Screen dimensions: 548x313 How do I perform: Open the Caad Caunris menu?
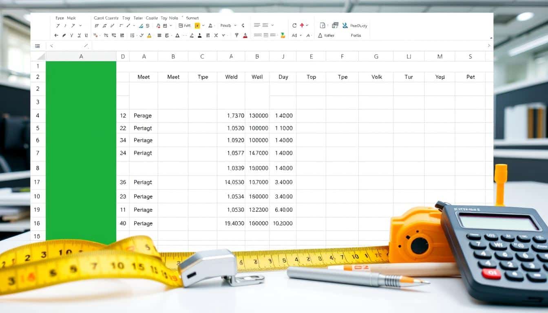pyautogui.click(x=106, y=18)
